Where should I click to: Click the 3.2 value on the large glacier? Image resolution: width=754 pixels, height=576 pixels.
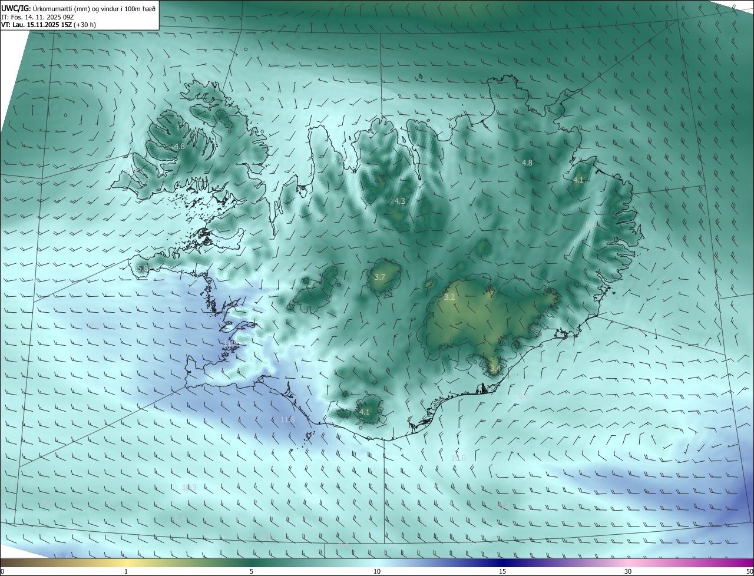pos(449,297)
